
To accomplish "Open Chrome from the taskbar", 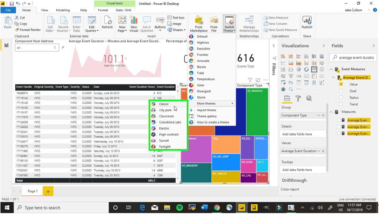I will click(x=217, y=207).
